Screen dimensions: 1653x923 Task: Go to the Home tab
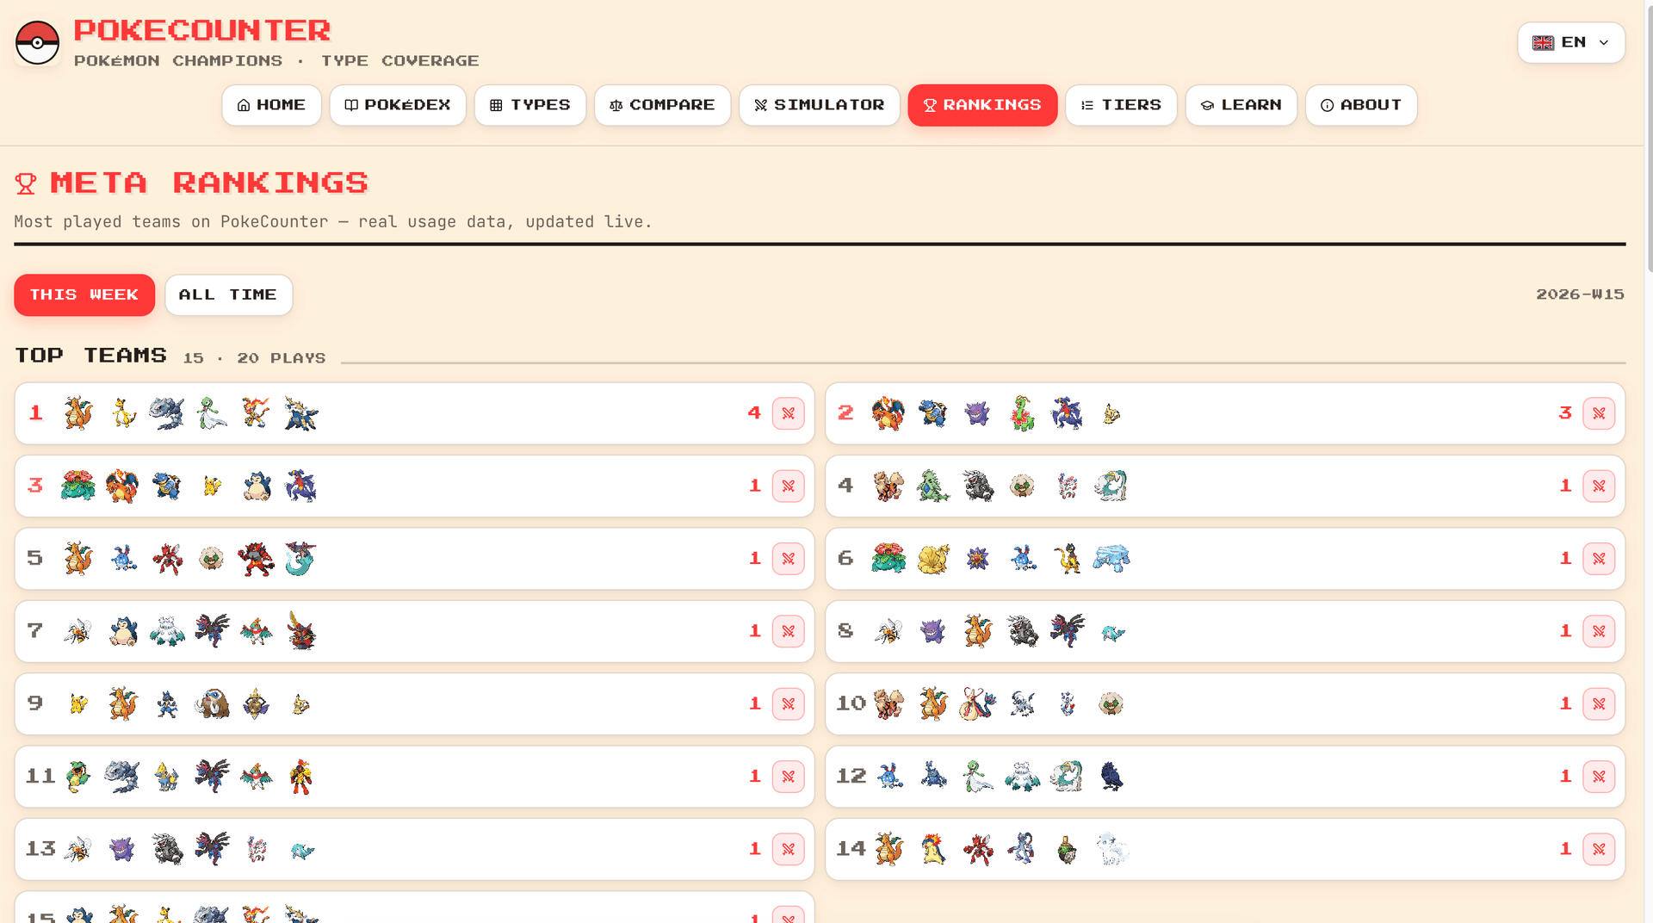[x=271, y=105]
